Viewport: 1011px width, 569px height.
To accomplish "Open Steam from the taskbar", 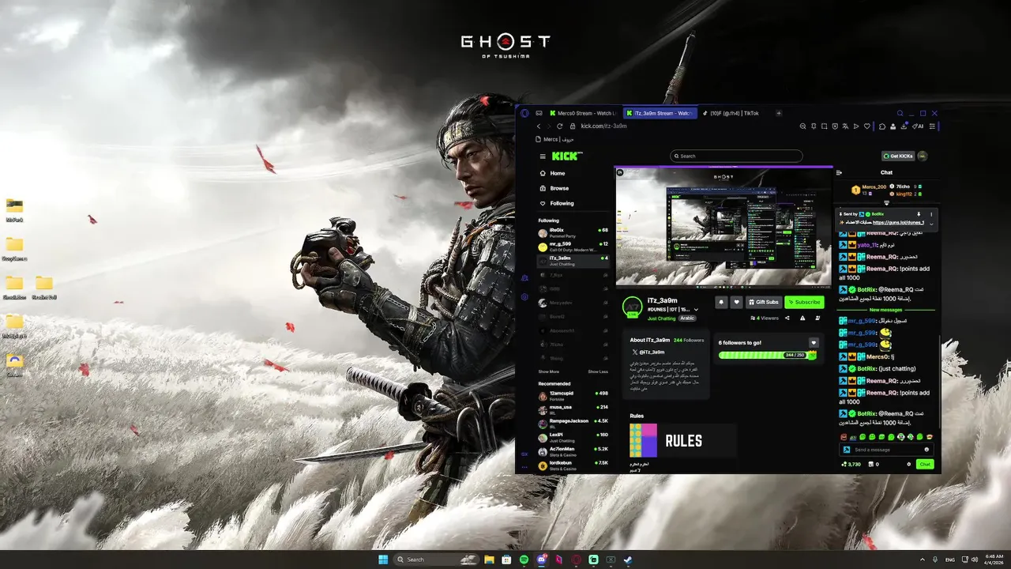I will [x=628, y=560].
